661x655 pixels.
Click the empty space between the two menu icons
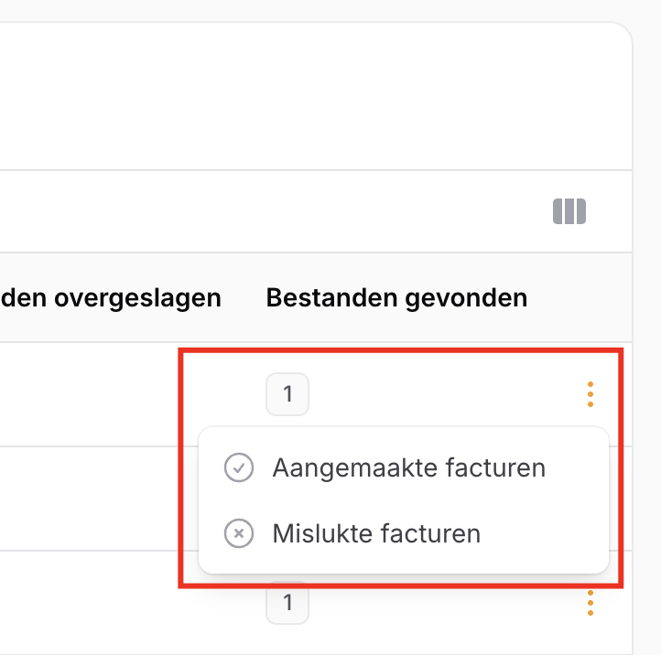click(239, 501)
